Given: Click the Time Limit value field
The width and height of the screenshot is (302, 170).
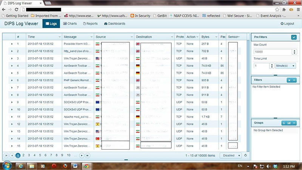Looking at the screenshot, I should [261, 66].
